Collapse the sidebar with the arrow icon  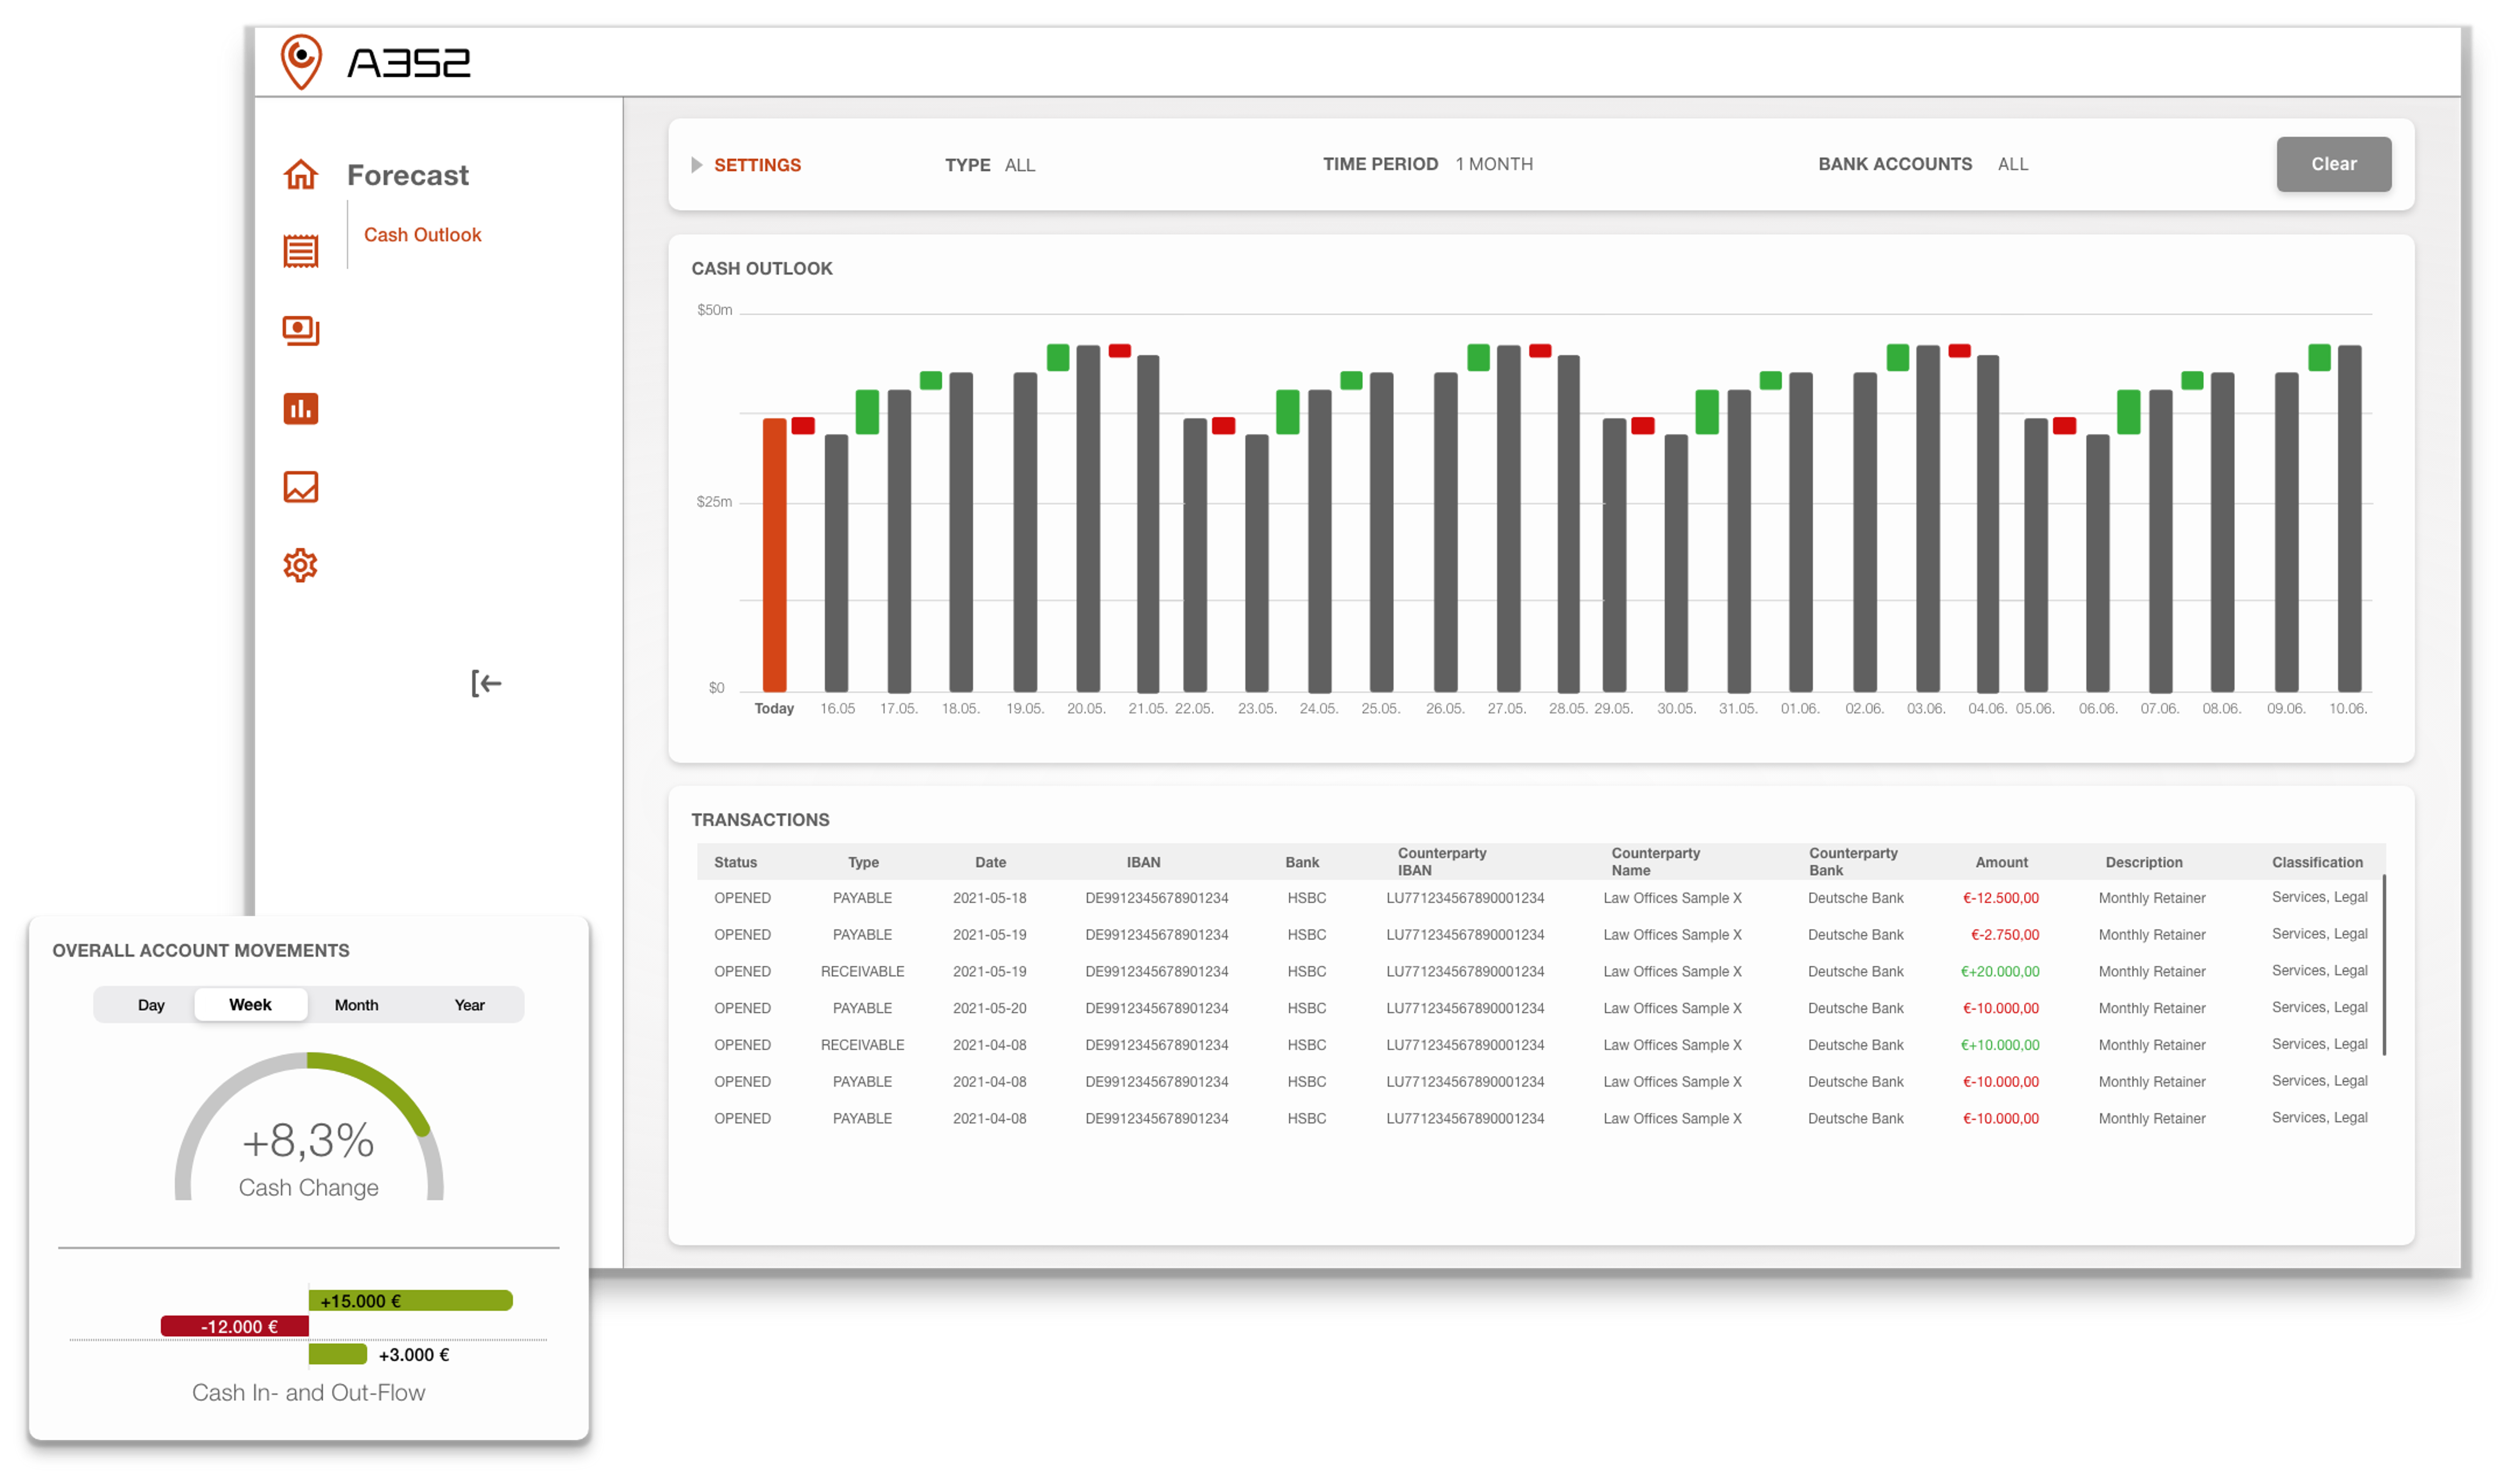click(486, 683)
